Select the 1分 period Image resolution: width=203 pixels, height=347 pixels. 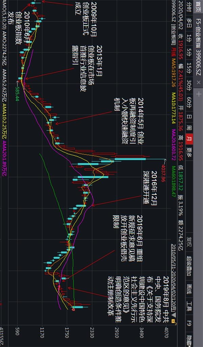189,39
